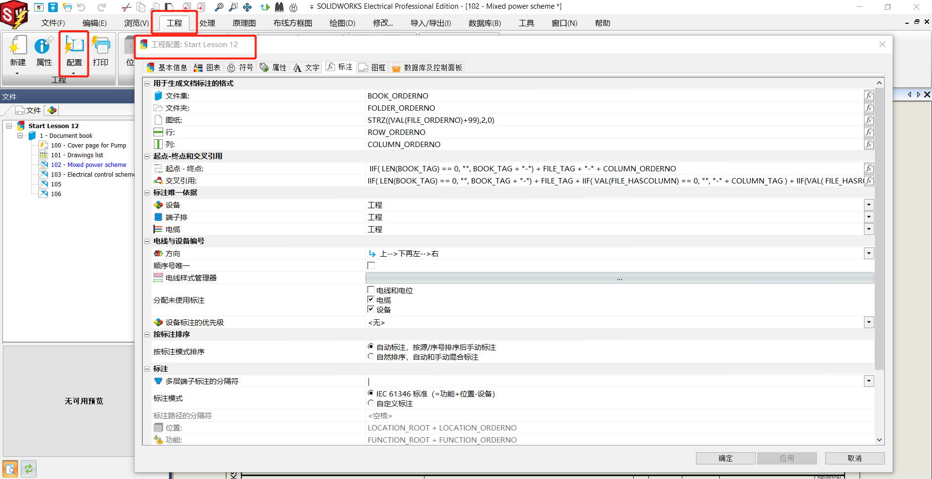Viewport: 932px width, 479px height.
Task: Open the 方向 direction dropdown
Action: [869, 253]
